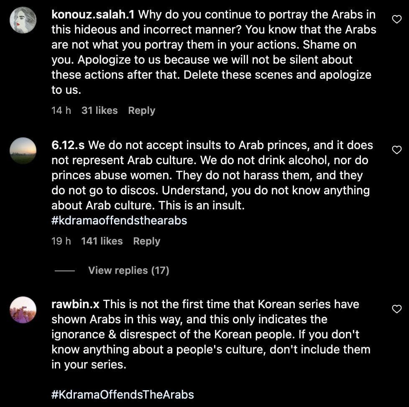The image size is (409, 407).
Task: Open the 6.12.s username link
Action: [x=68, y=145]
